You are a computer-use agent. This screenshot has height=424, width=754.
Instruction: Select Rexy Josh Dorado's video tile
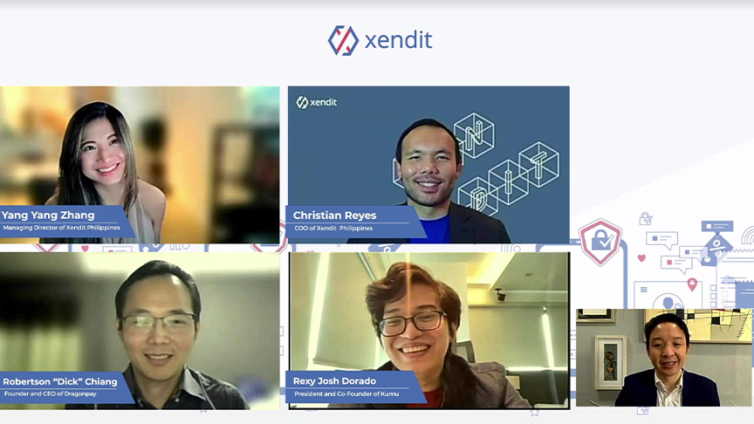click(x=429, y=331)
